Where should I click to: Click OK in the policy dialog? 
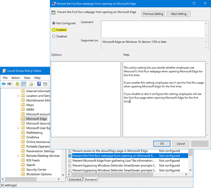pos(162,144)
